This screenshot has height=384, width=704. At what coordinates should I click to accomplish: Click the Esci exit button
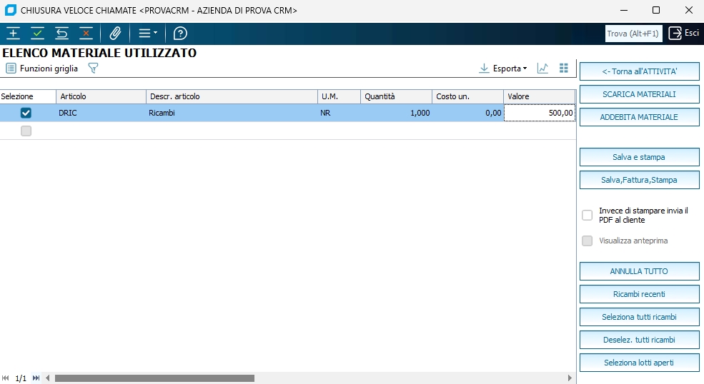[684, 34]
